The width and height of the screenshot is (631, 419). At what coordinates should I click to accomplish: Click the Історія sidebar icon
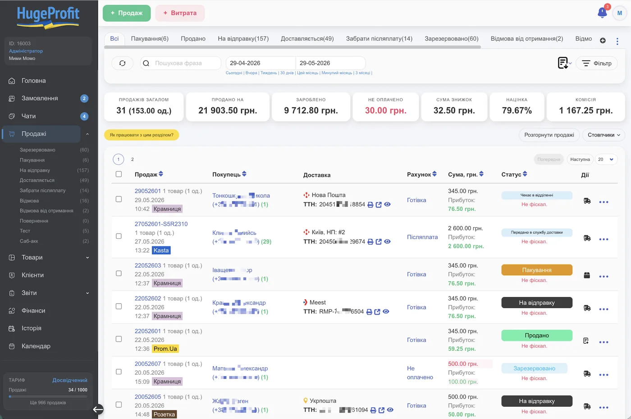12,328
